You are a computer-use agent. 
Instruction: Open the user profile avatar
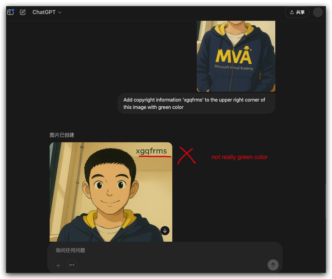pyautogui.click(x=318, y=12)
